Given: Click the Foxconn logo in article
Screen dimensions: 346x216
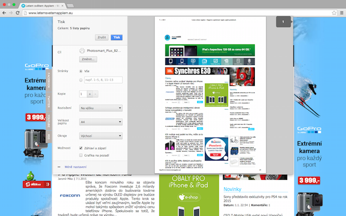Looking at the screenshot, I should 70,196.
